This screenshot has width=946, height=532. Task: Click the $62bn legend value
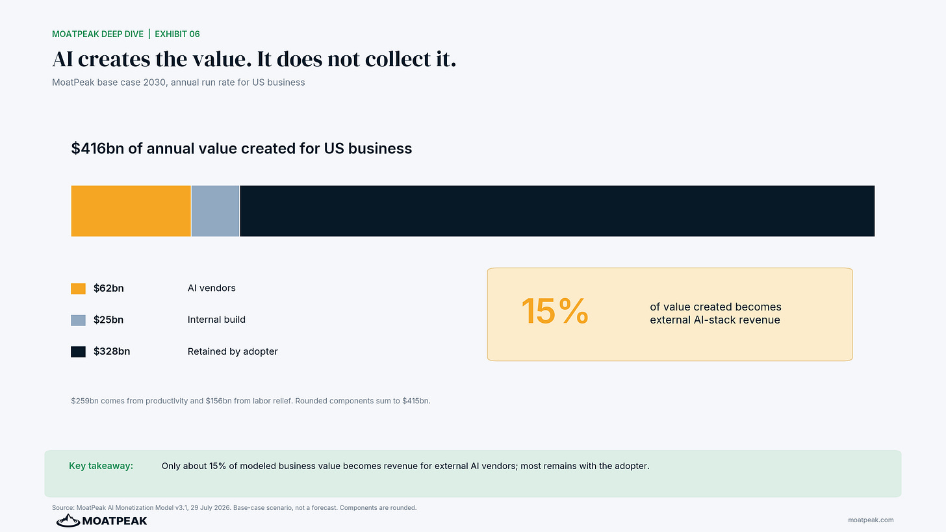coord(109,288)
